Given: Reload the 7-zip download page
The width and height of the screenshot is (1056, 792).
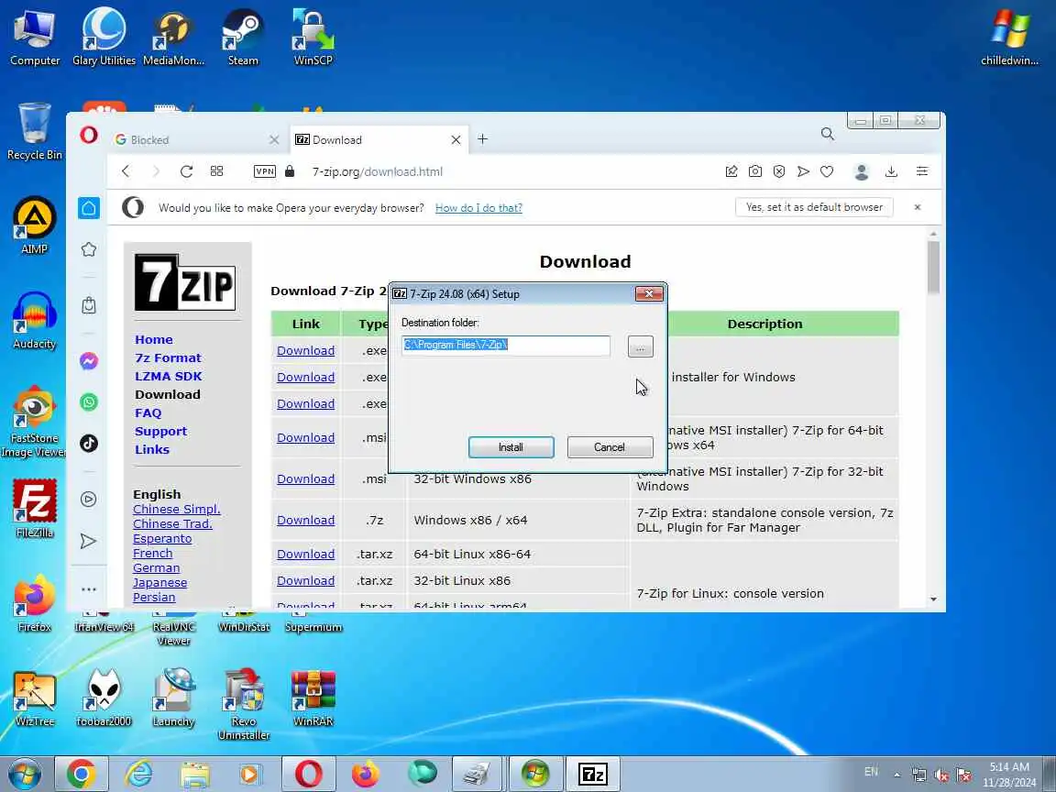Looking at the screenshot, I should point(187,171).
